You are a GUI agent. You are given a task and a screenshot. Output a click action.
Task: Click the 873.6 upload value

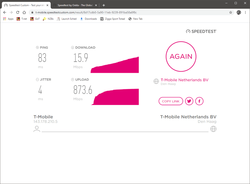pos(83,90)
